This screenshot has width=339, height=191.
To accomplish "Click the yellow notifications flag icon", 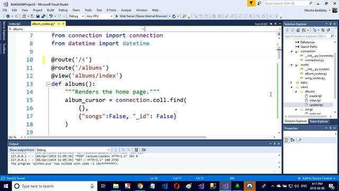I will pyautogui.click(x=251, y=4).
